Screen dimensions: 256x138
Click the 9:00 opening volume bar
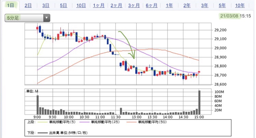coord(38,105)
